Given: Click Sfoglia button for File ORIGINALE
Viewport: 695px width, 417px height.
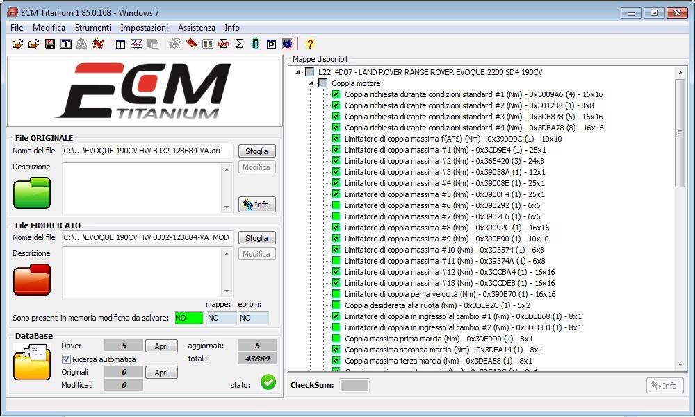Looking at the screenshot, I should click(256, 151).
